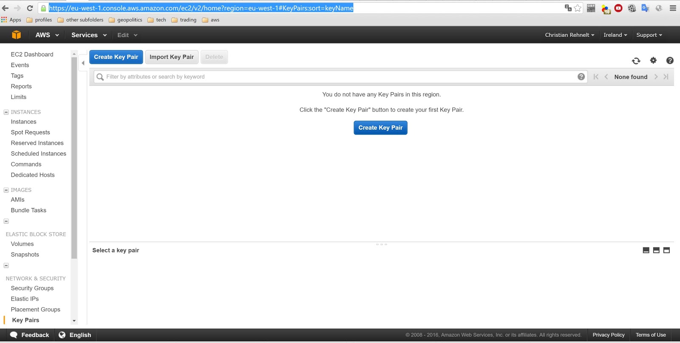Collapse the IMAGES section
Image resolution: width=680 pixels, height=343 pixels.
(6, 190)
